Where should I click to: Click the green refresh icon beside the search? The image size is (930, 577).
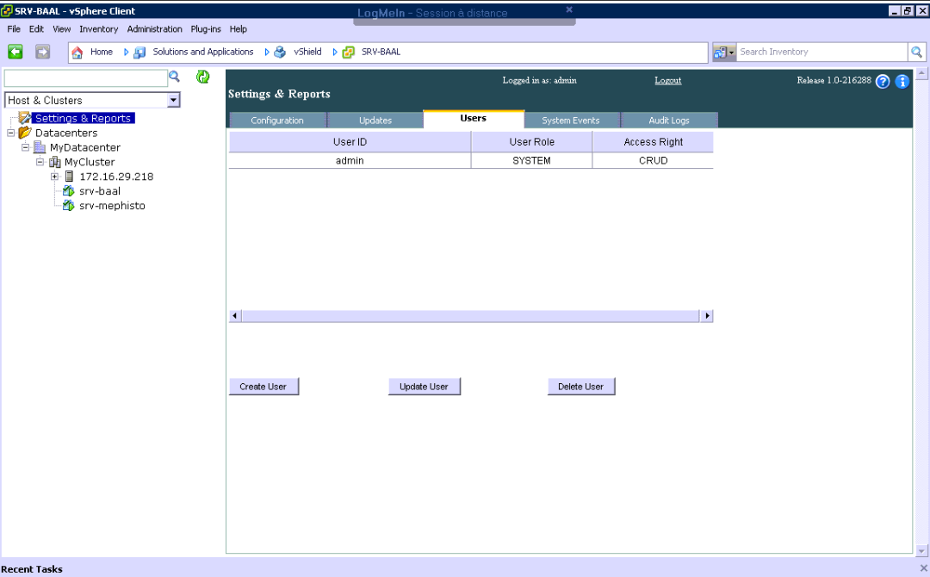tap(203, 78)
